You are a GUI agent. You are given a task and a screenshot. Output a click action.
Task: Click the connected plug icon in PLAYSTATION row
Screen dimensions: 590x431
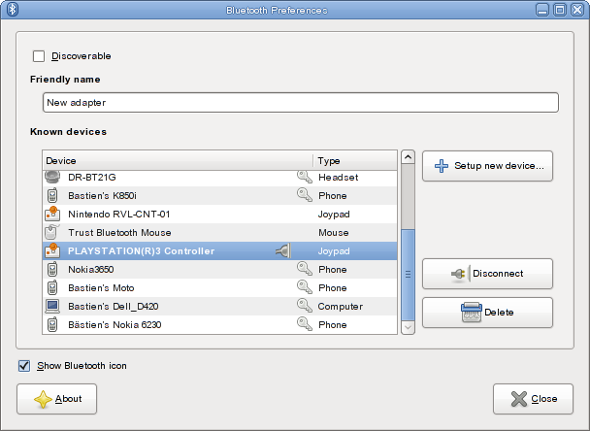283,250
